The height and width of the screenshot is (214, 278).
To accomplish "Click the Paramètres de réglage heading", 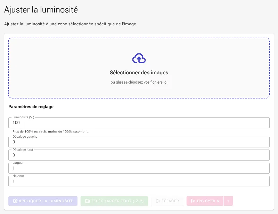I will (31, 106).
